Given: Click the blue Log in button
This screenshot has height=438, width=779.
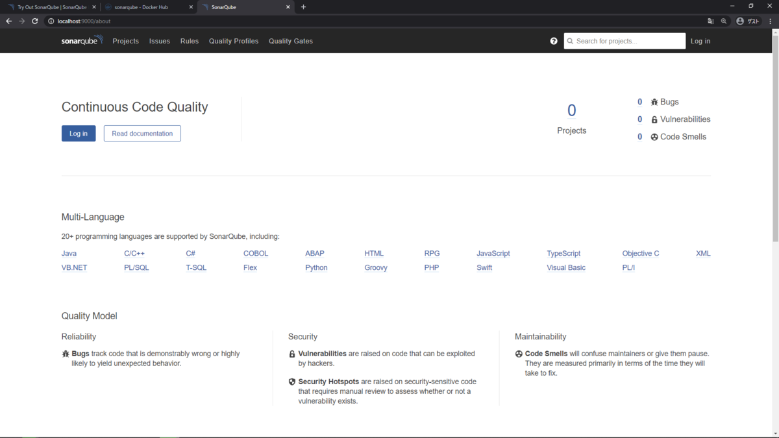Looking at the screenshot, I should coord(79,133).
